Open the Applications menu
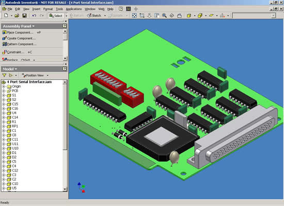Viewport: 284px width, 206px height. [x=74, y=9]
